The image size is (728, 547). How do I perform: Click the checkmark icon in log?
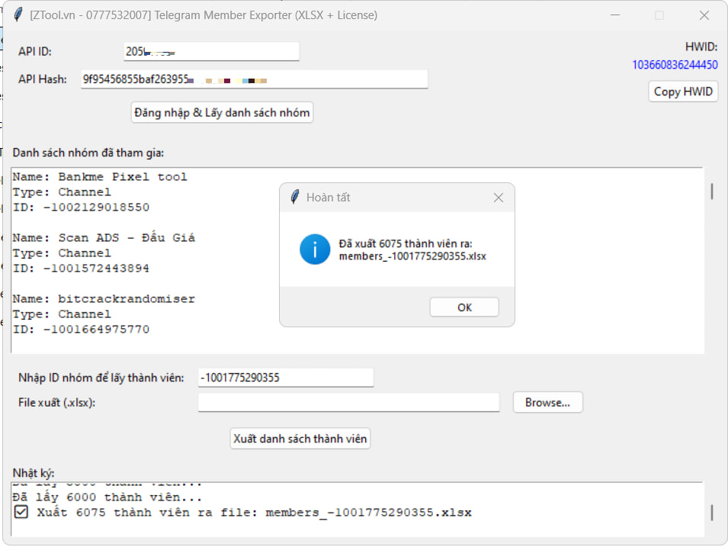coord(21,512)
